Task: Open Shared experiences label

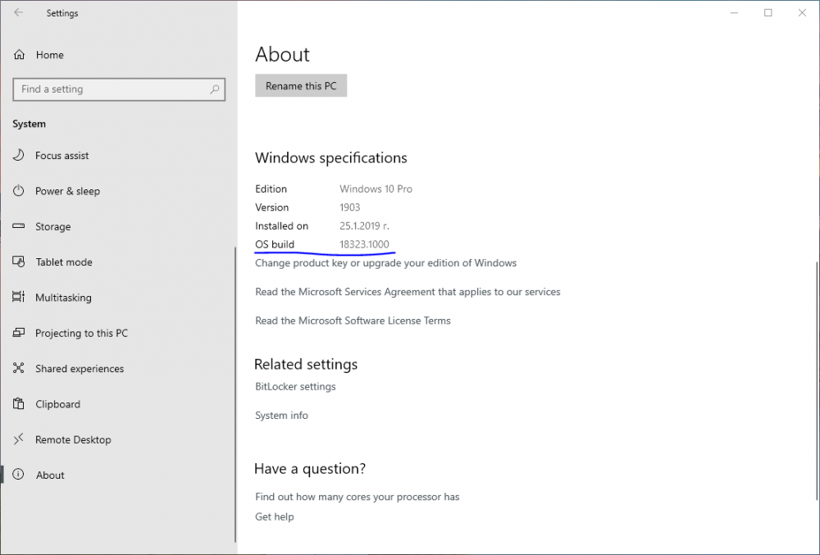Action: pyautogui.click(x=80, y=368)
